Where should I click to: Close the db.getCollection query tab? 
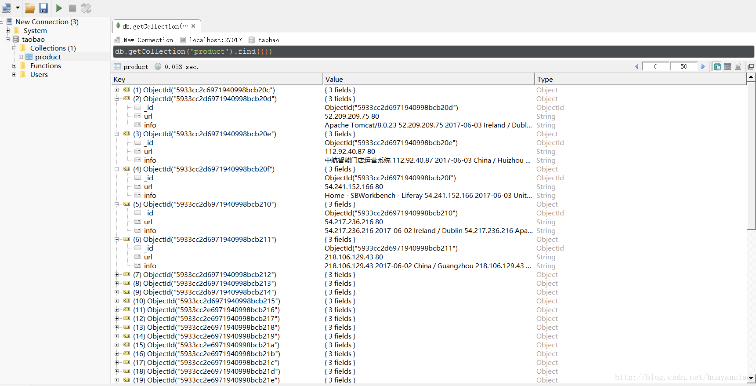click(193, 26)
